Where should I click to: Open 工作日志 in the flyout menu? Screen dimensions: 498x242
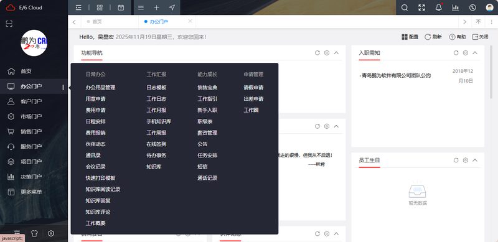[x=156, y=99]
